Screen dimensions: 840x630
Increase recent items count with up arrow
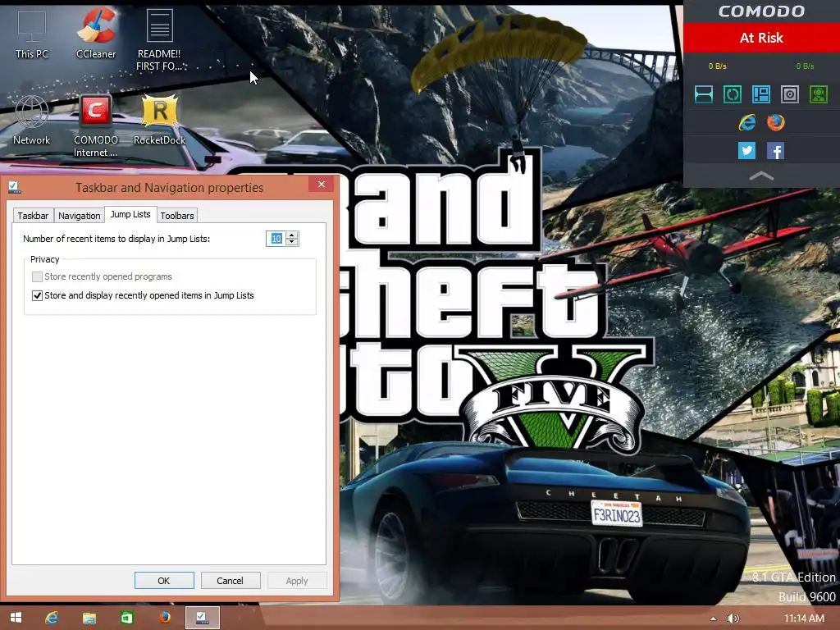(292, 235)
